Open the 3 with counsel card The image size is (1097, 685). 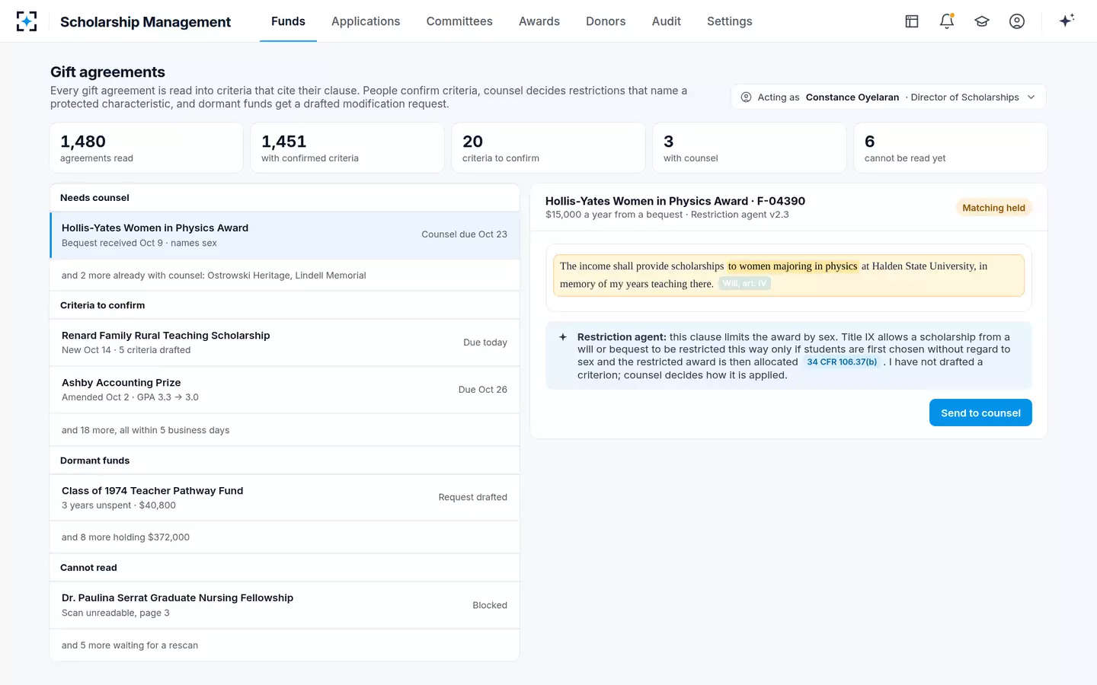pos(750,148)
